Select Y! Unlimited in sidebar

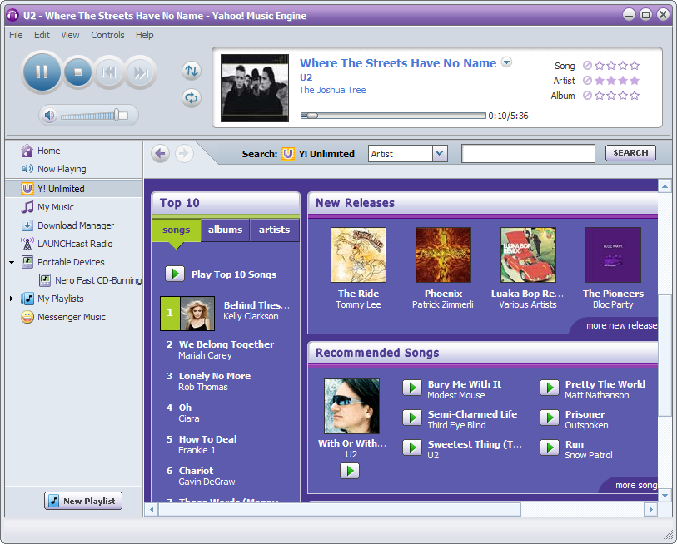click(x=74, y=189)
